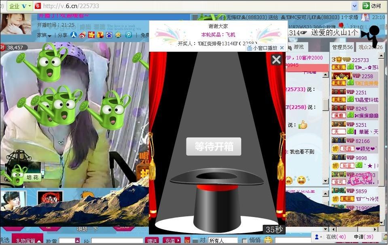Share to Renren blue icon
390x245 pixels.
[73, 35]
